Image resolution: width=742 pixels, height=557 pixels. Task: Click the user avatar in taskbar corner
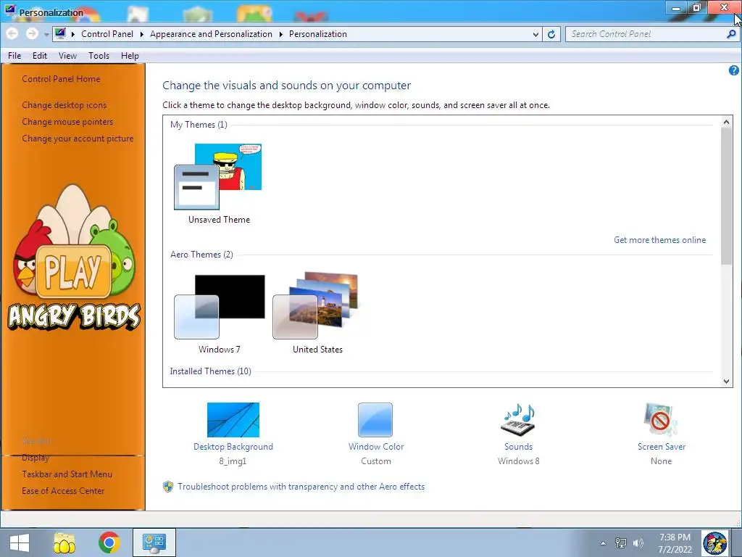click(714, 542)
